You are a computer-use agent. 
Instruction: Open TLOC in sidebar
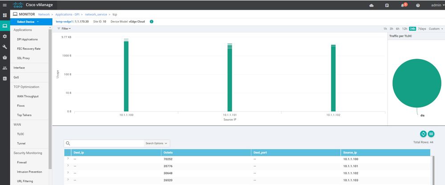20,134
